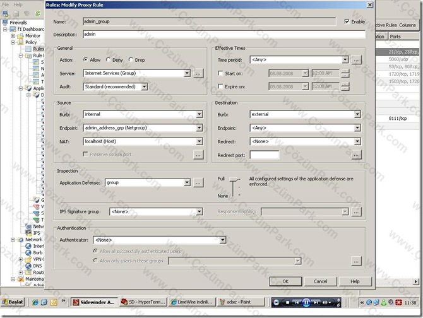Open the Application Defense browse button
This screenshot has width=423, height=318.
pyautogui.click(x=198, y=183)
